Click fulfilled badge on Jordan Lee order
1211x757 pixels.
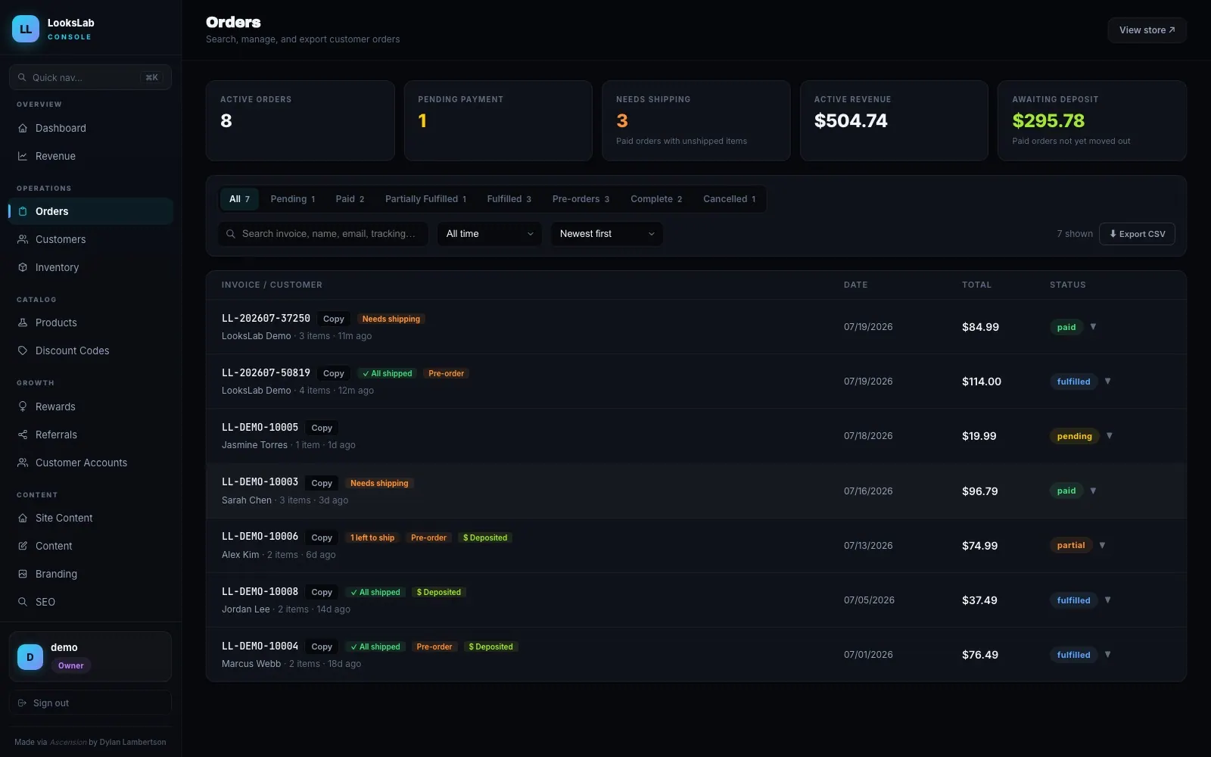tap(1073, 600)
